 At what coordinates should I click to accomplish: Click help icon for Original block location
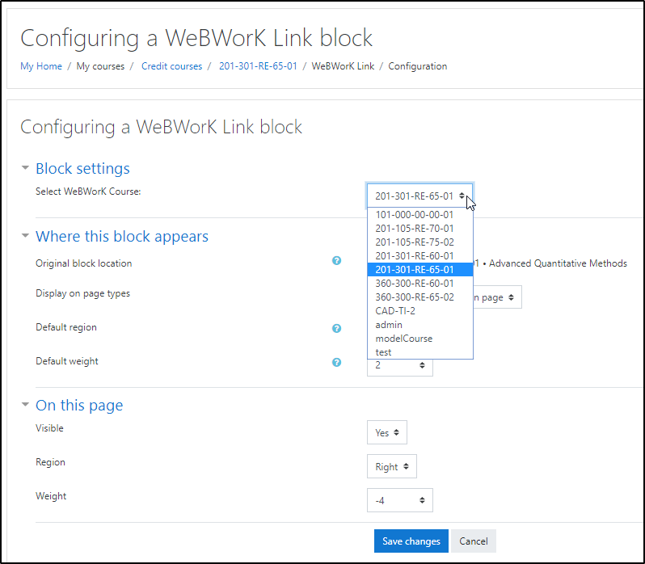pyautogui.click(x=337, y=261)
